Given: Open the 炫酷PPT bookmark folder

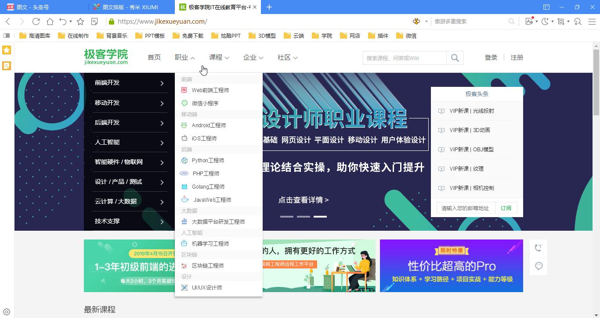Looking at the screenshot, I should [226, 36].
